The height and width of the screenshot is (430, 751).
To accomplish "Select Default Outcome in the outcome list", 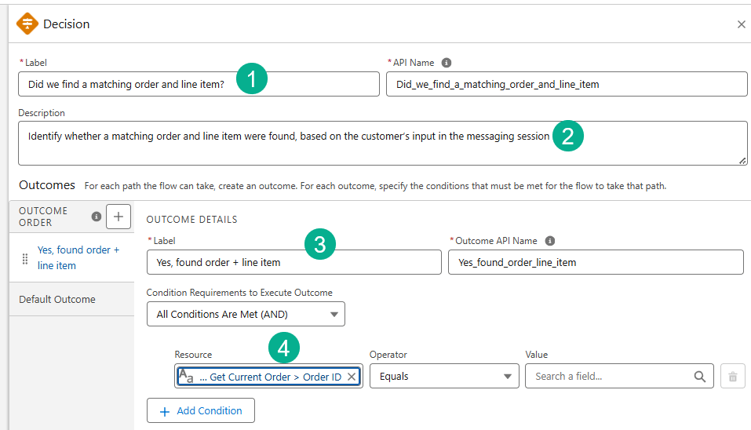I will click(57, 299).
